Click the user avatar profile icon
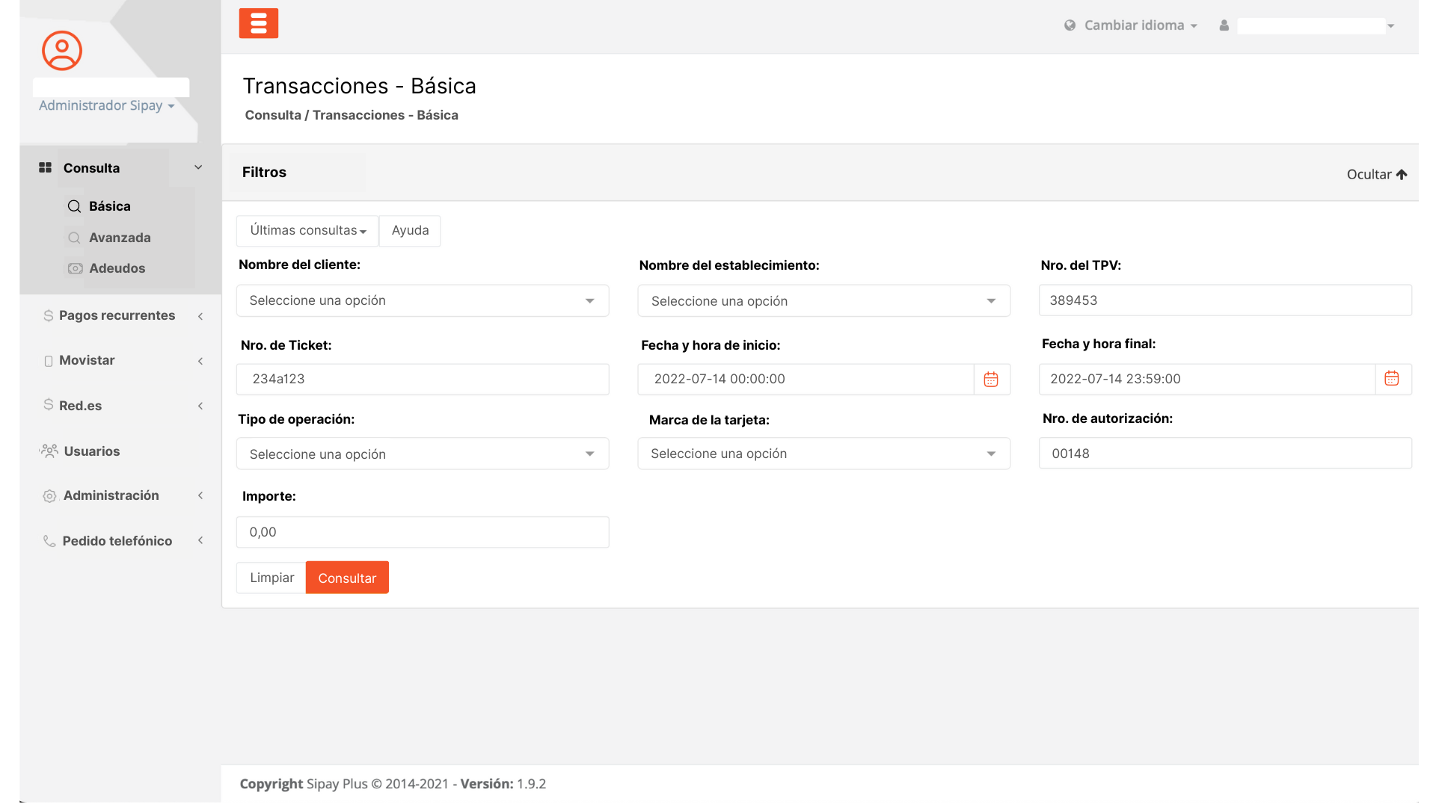 pos(62,51)
